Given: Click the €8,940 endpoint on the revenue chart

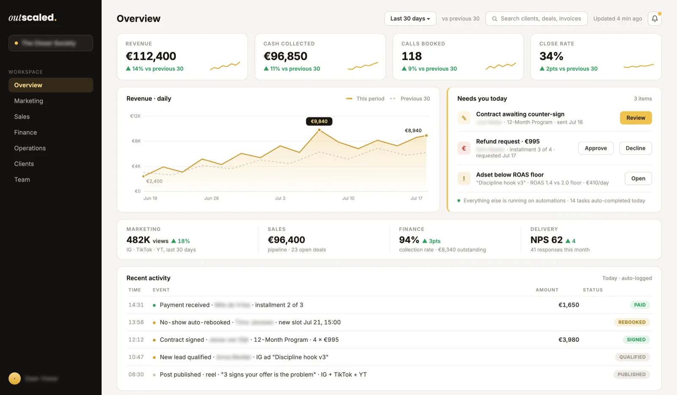Looking at the screenshot, I should pyautogui.click(x=426, y=135).
